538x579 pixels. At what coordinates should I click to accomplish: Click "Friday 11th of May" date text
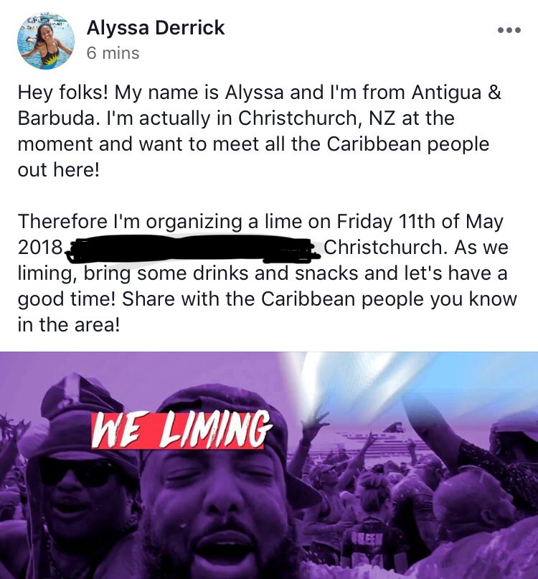pos(420,222)
